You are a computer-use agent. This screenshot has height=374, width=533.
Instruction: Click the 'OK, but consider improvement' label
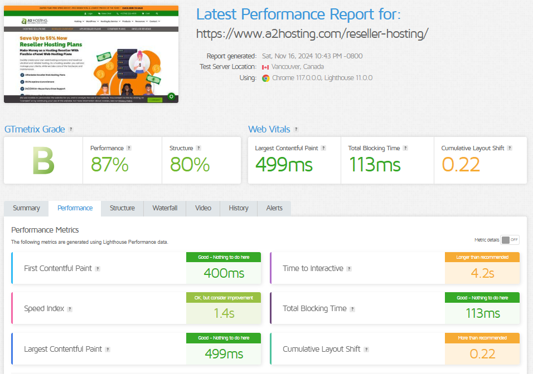(x=224, y=298)
